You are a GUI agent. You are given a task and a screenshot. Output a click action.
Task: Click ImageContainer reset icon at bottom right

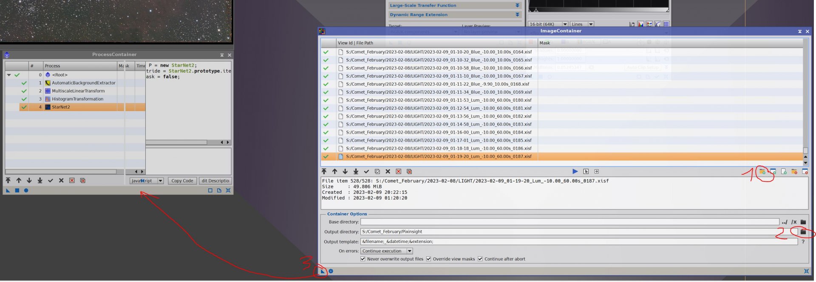(x=806, y=271)
